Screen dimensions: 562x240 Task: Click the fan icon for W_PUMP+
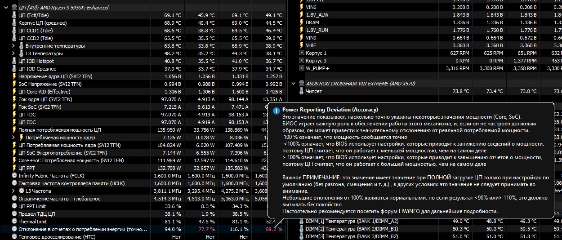click(301, 68)
